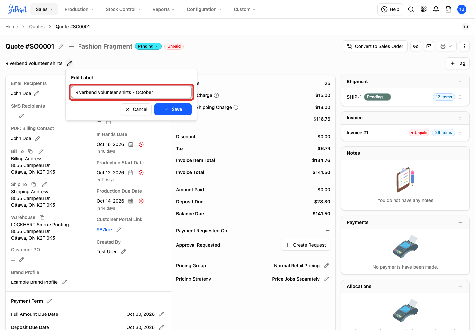Open Invoice #1 row options menu

click(460, 133)
